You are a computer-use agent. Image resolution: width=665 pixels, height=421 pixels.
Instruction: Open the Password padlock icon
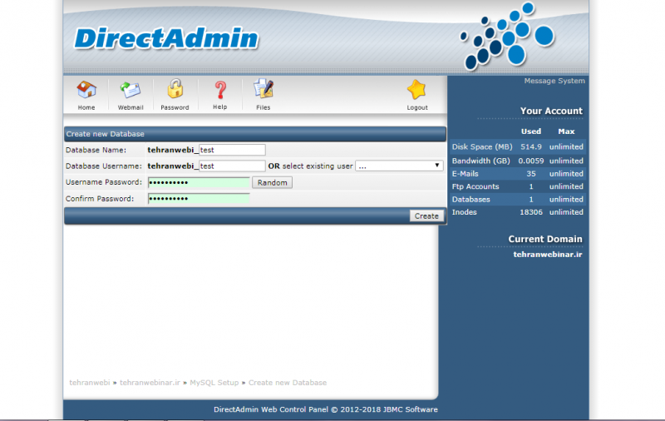[x=175, y=90]
